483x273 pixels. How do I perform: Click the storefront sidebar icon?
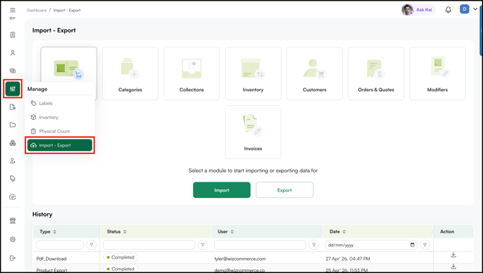[x=13, y=220]
